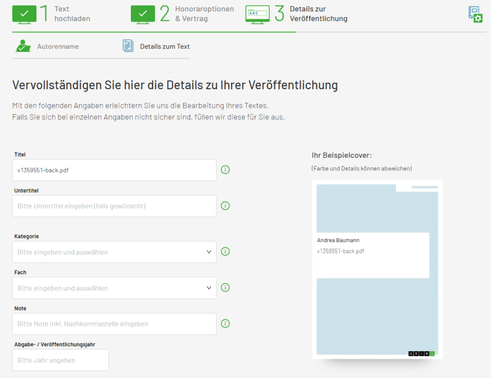Click the Autorenname person icon
The width and height of the screenshot is (491, 378).
pyautogui.click(x=23, y=46)
